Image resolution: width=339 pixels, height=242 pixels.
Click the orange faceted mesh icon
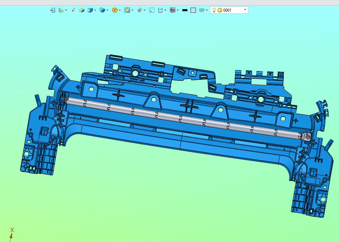tap(115, 10)
